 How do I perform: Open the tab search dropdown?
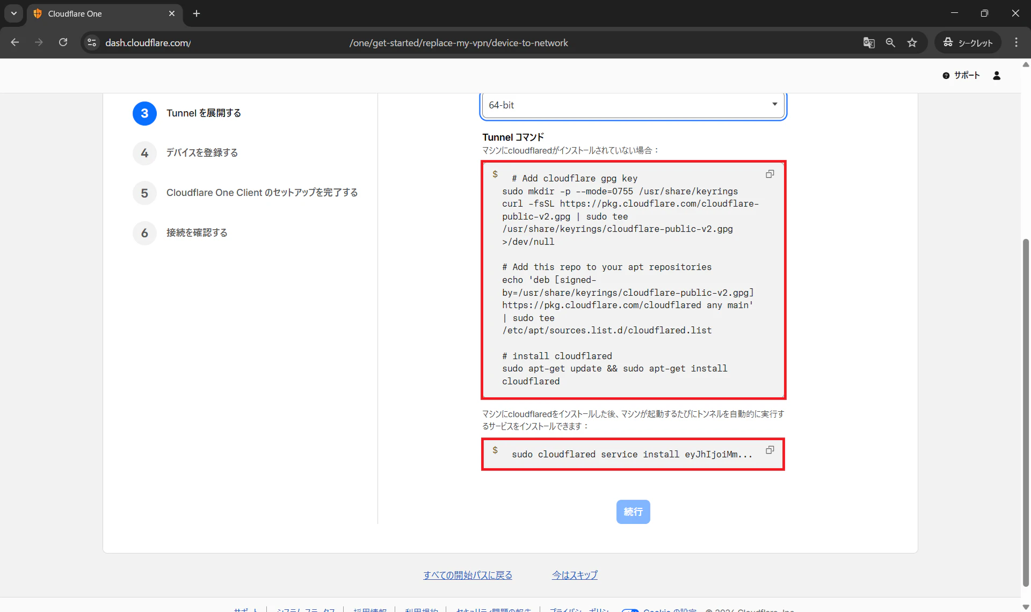tap(14, 13)
